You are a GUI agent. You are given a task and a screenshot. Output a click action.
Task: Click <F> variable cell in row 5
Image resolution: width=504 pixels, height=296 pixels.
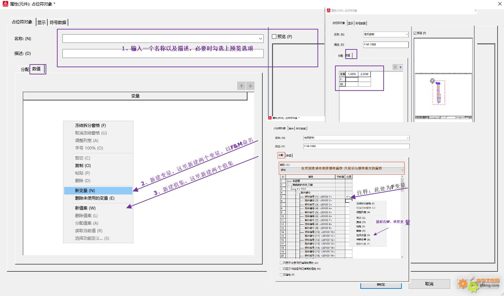click(348, 197)
